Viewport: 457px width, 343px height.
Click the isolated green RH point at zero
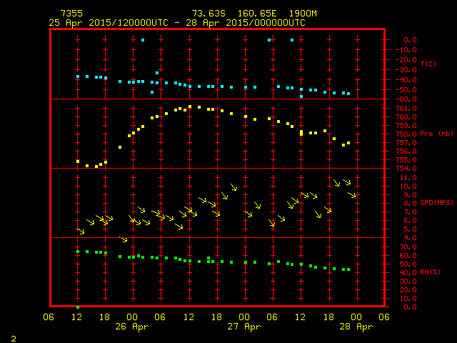point(78,307)
